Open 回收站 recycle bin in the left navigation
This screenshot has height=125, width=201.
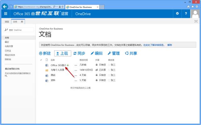tap(8, 59)
